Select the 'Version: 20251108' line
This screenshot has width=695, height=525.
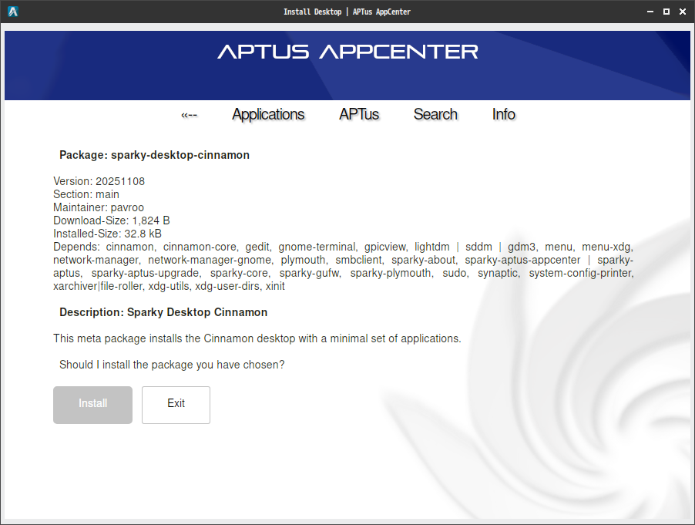[99, 181]
